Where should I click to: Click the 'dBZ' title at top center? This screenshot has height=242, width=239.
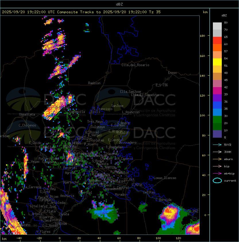coord(119,4)
